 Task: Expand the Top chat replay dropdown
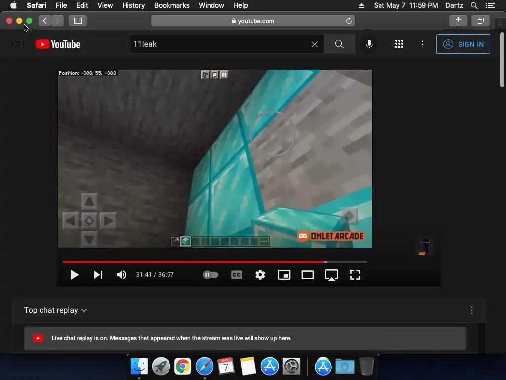click(55, 310)
